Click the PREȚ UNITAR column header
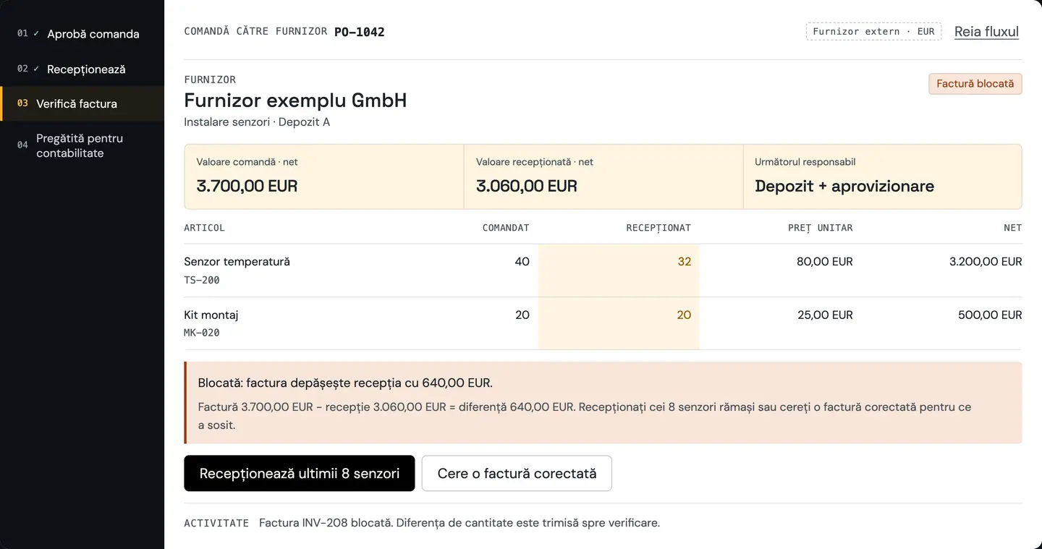This screenshot has height=549, width=1042. pyautogui.click(x=821, y=228)
